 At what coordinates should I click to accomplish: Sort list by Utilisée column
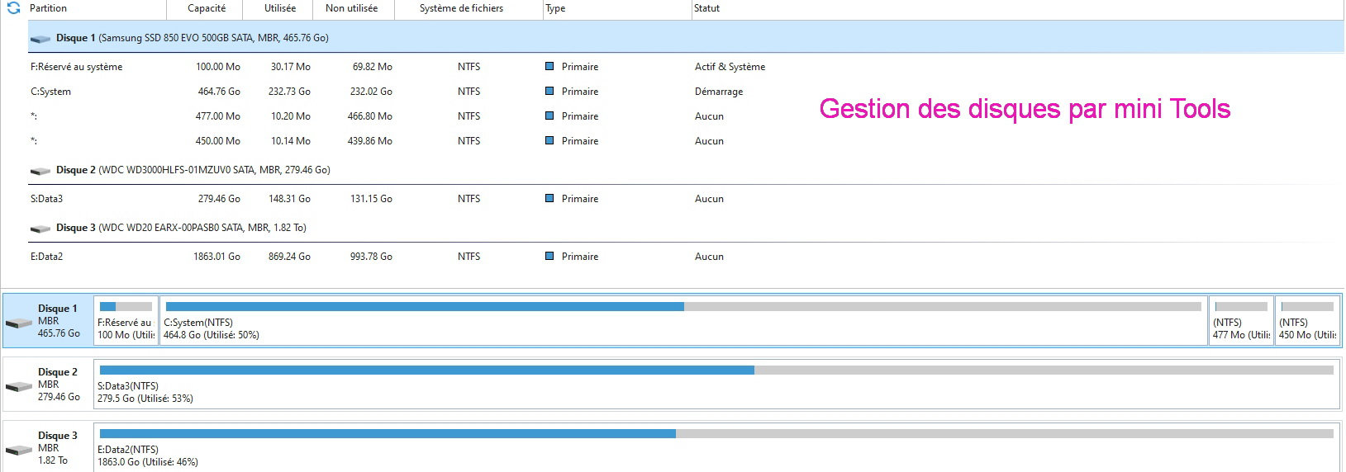pos(280,8)
